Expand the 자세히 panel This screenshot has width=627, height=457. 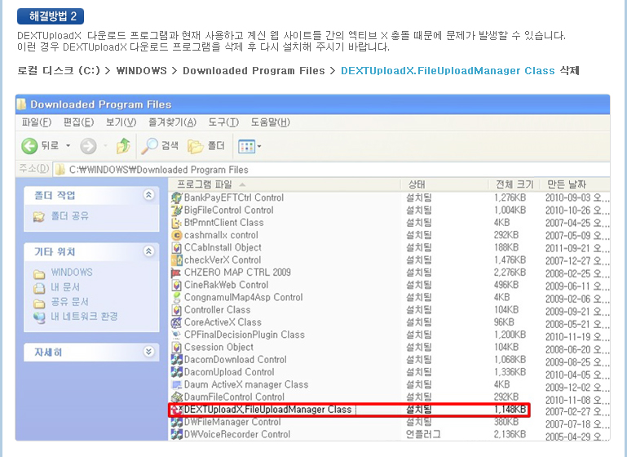(148, 352)
